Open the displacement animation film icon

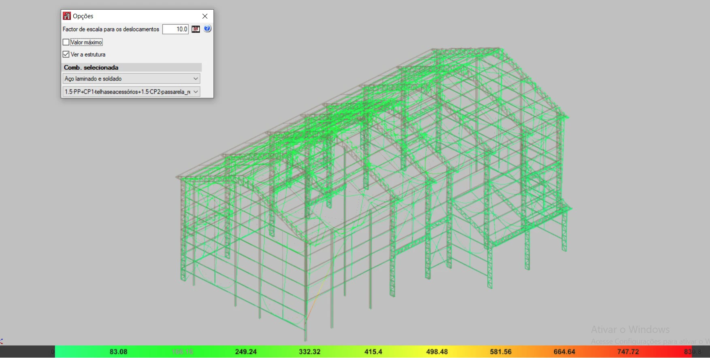[x=196, y=29]
